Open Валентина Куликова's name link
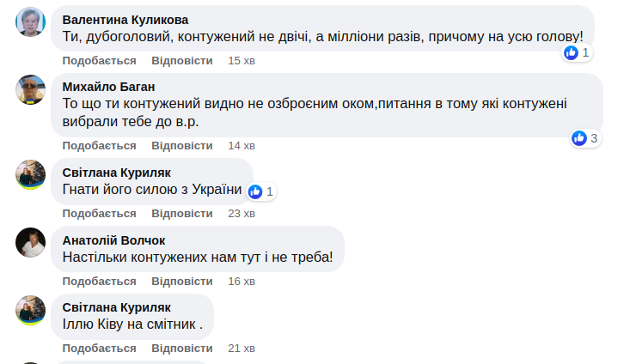636x364 pixels. [125, 20]
